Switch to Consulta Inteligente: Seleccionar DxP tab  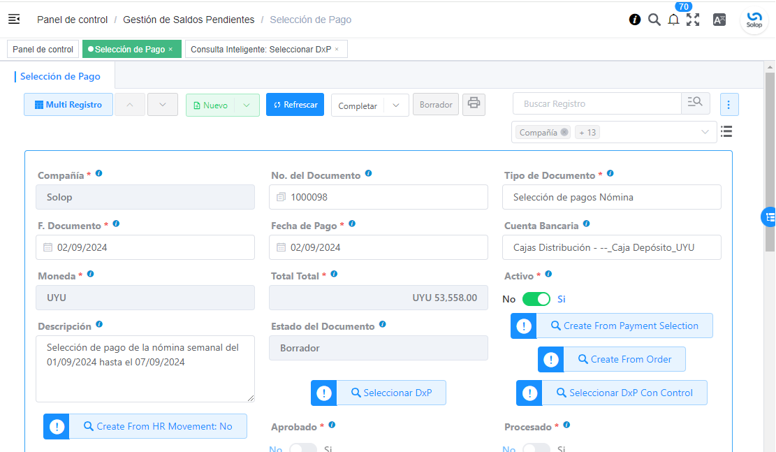pos(266,49)
